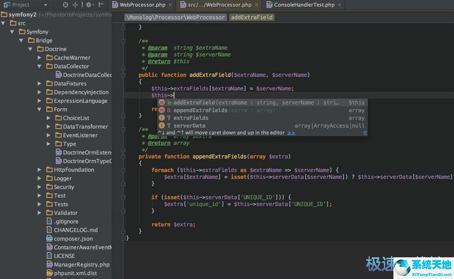The height and width of the screenshot is (279, 454).
Task: Click 'return $extra;' line in editor
Action: click(173, 225)
